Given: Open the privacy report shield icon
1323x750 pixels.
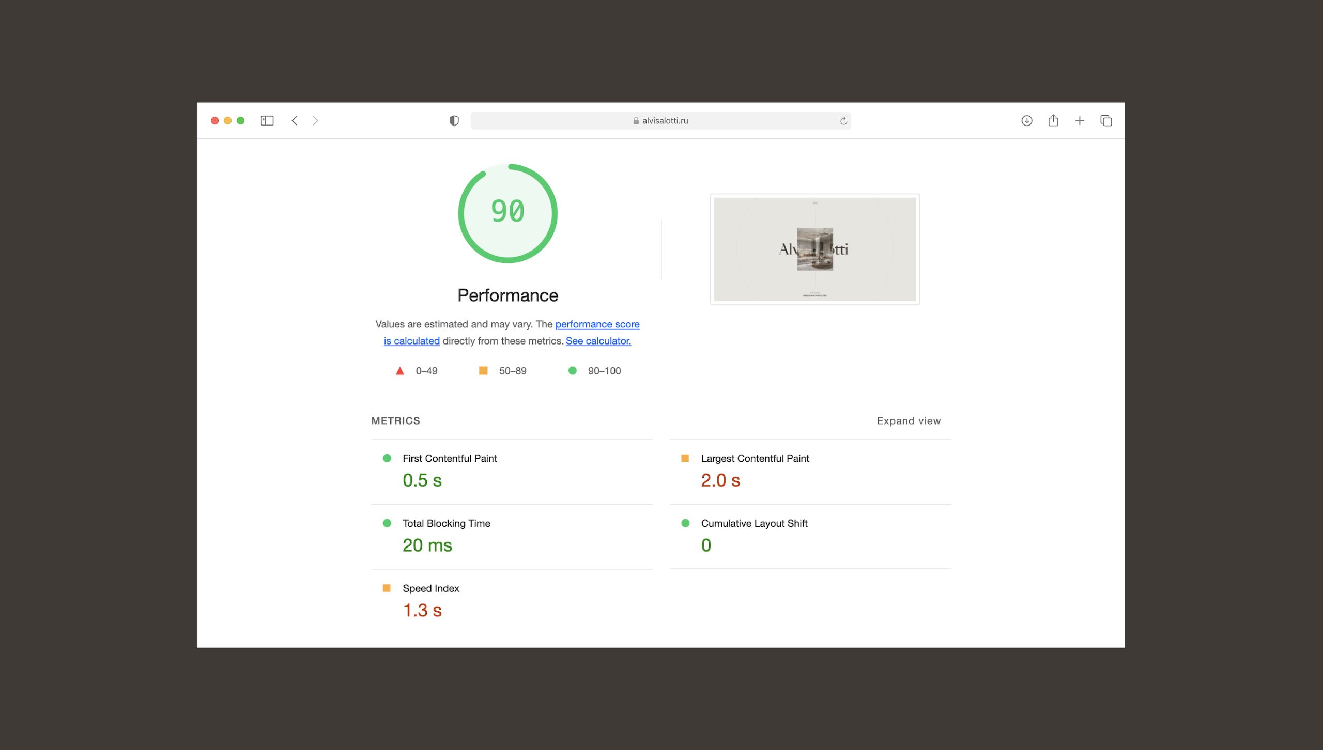Looking at the screenshot, I should (x=454, y=120).
